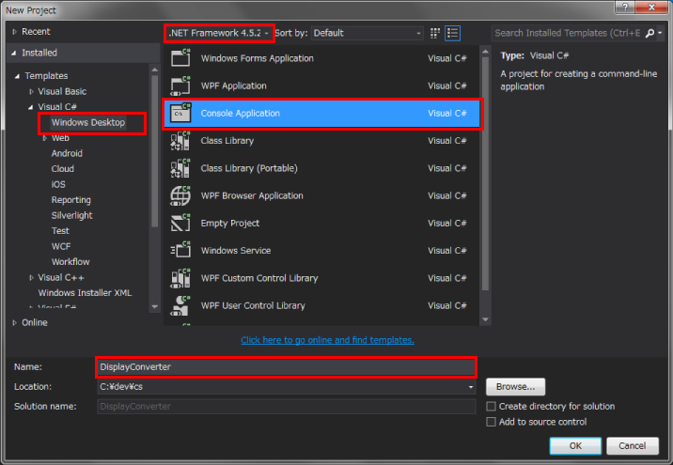Select Reporting template category
This screenshot has height=465, width=673.
click(x=71, y=200)
